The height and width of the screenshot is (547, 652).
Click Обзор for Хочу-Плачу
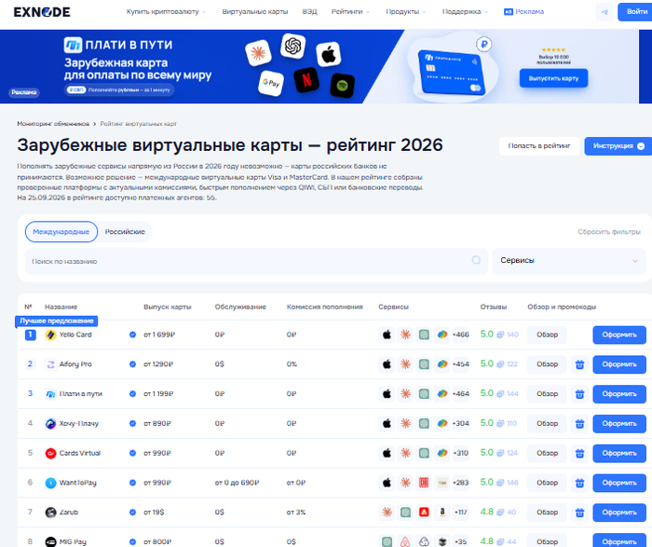click(547, 423)
